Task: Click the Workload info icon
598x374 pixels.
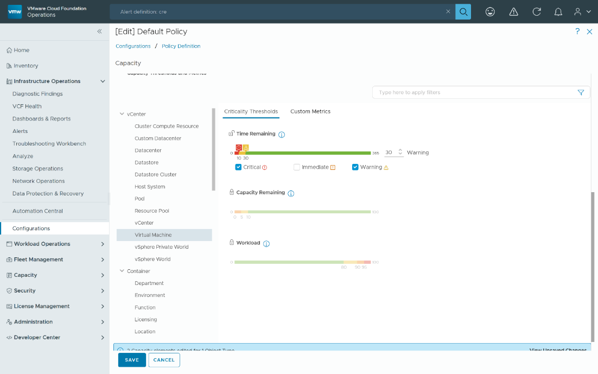Action: point(266,244)
